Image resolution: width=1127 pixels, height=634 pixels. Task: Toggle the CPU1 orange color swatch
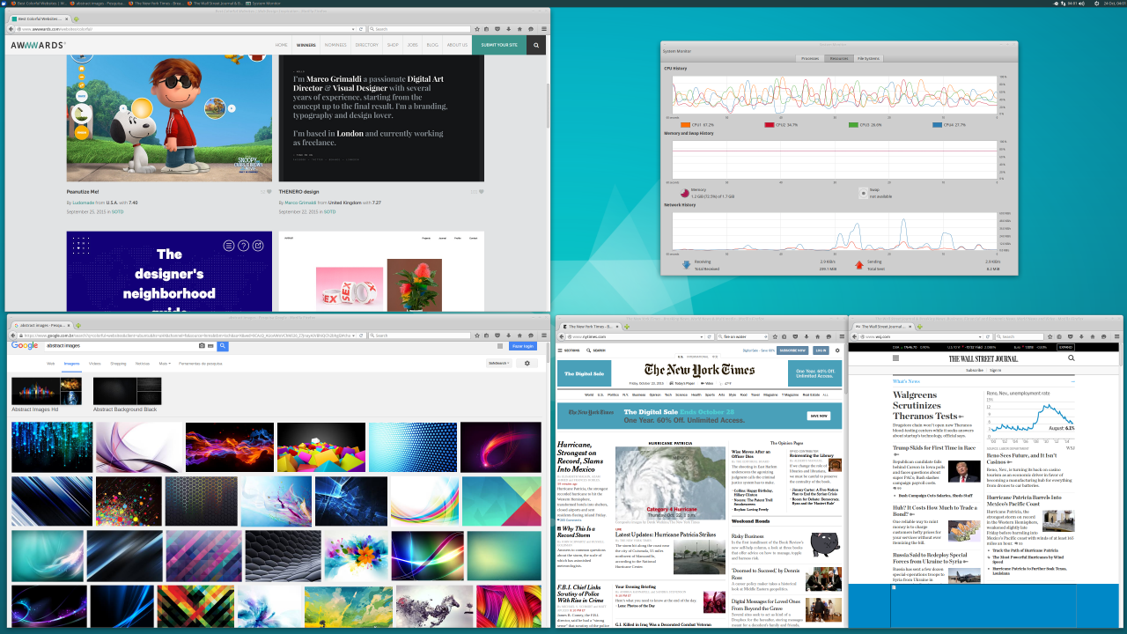pos(685,125)
